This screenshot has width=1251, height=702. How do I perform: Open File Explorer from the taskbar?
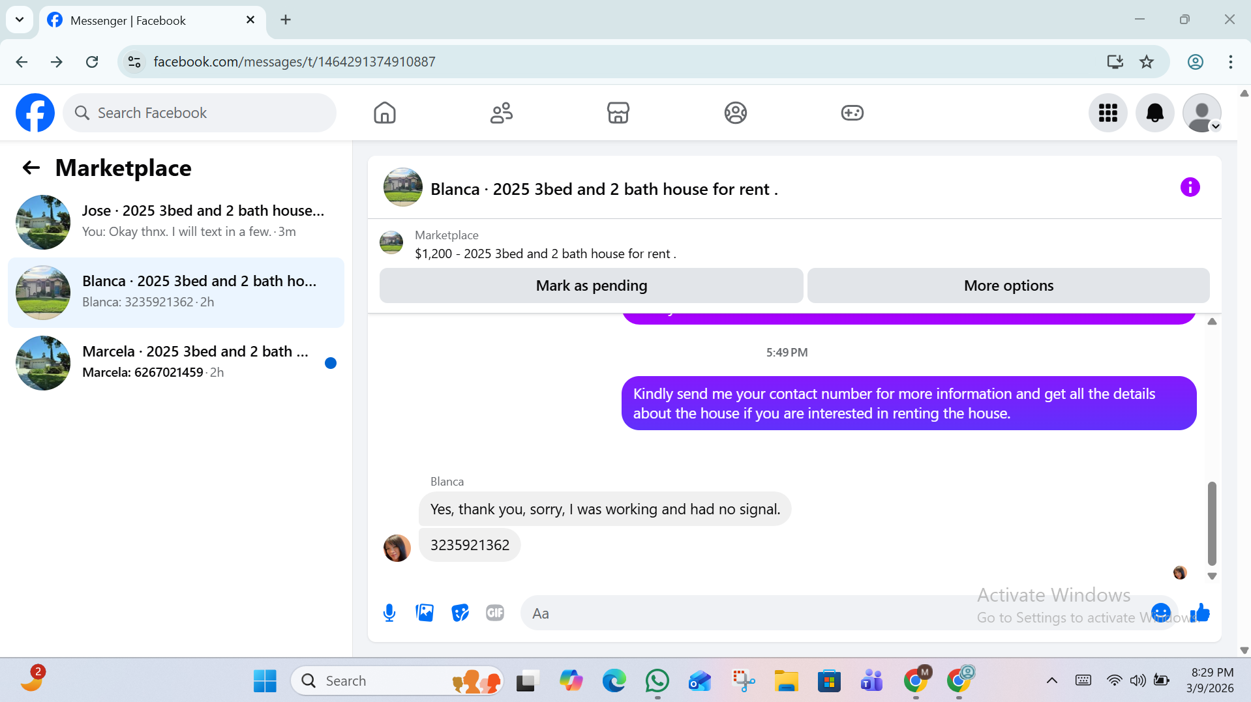[786, 681]
